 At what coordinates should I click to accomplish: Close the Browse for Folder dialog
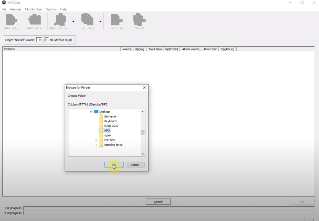tap(144, 88)
